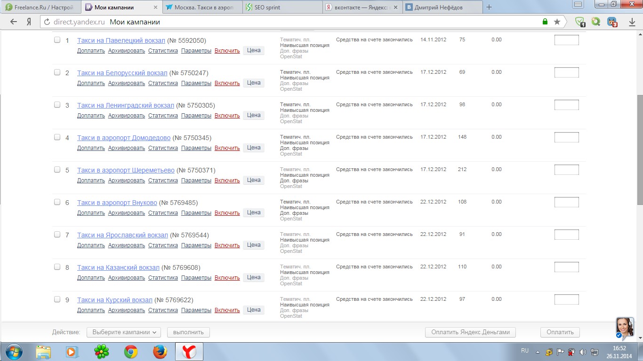Open the Action Center flag icon

click(x=561, y=352)
